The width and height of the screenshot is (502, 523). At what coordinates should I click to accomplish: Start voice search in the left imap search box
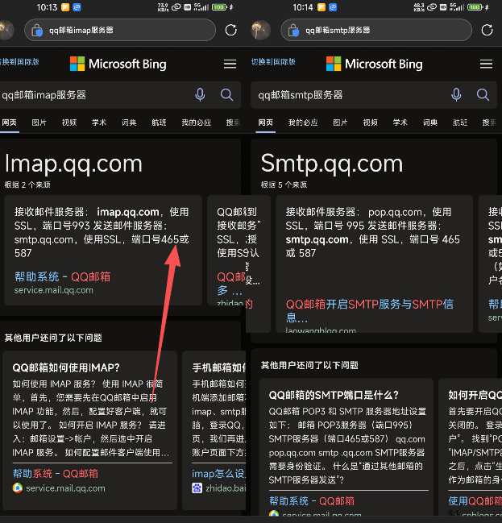pyautogui.click(x=200, y=95)
